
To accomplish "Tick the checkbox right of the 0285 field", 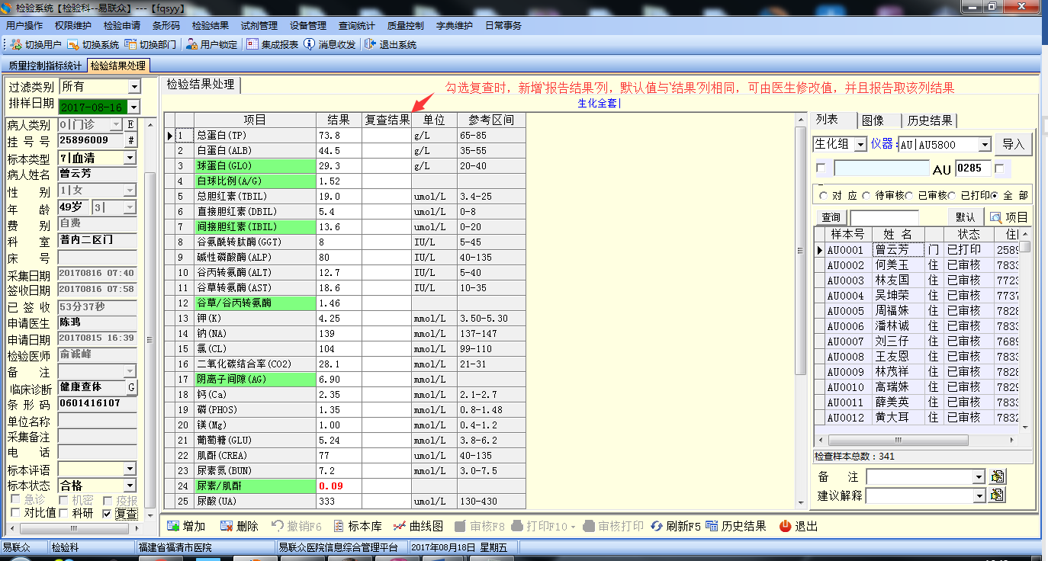I will coord(999,168).
